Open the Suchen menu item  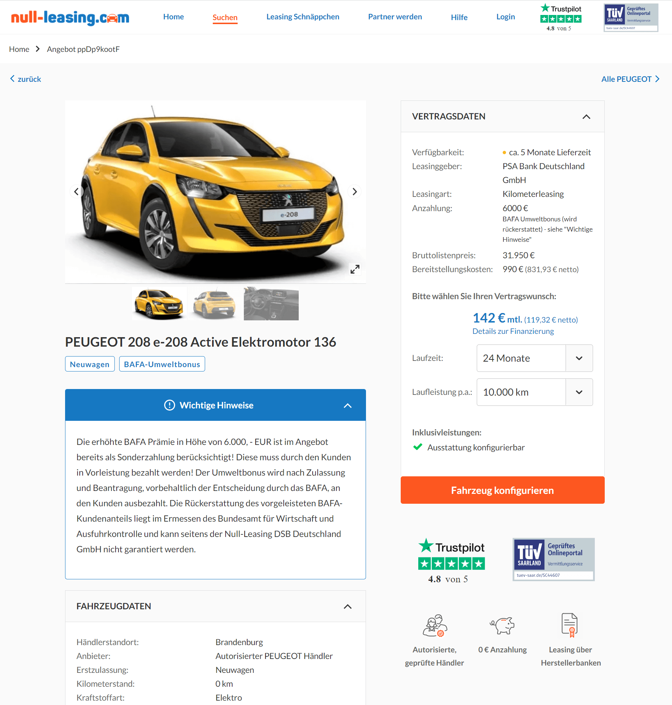pos(225,18)
